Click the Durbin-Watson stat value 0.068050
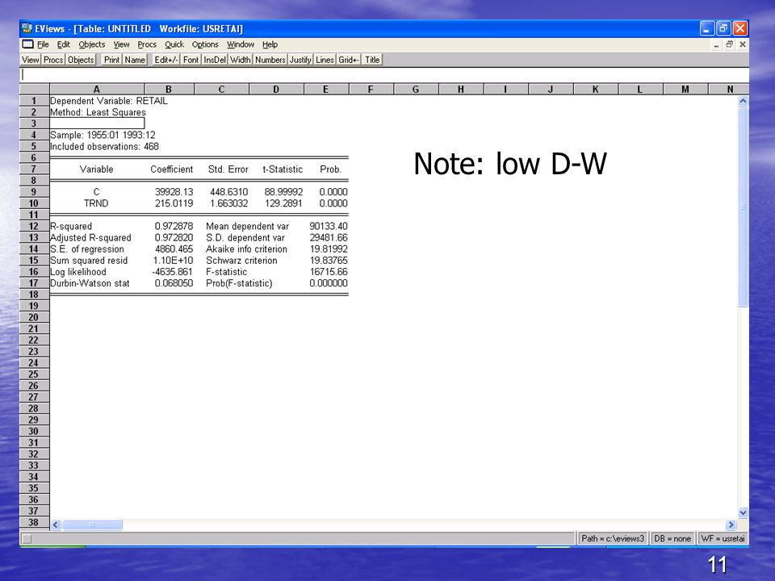Image resolution: width=775 pixels, height=581 pixels. point(174,283)
